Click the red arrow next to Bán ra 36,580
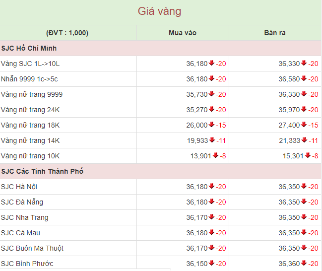The width and height of the screenshot is (322, 271). (x=304, y=78)
